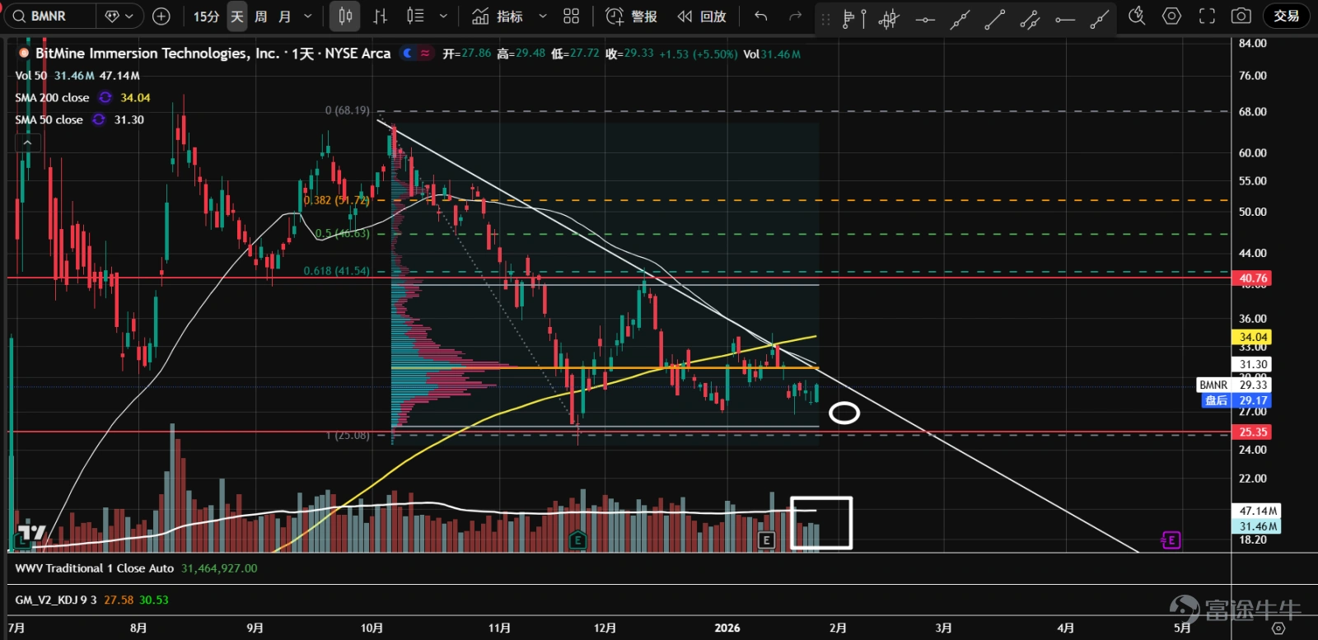
Task: Select the Vol 50 indicator legend
Action: (31, 76)
